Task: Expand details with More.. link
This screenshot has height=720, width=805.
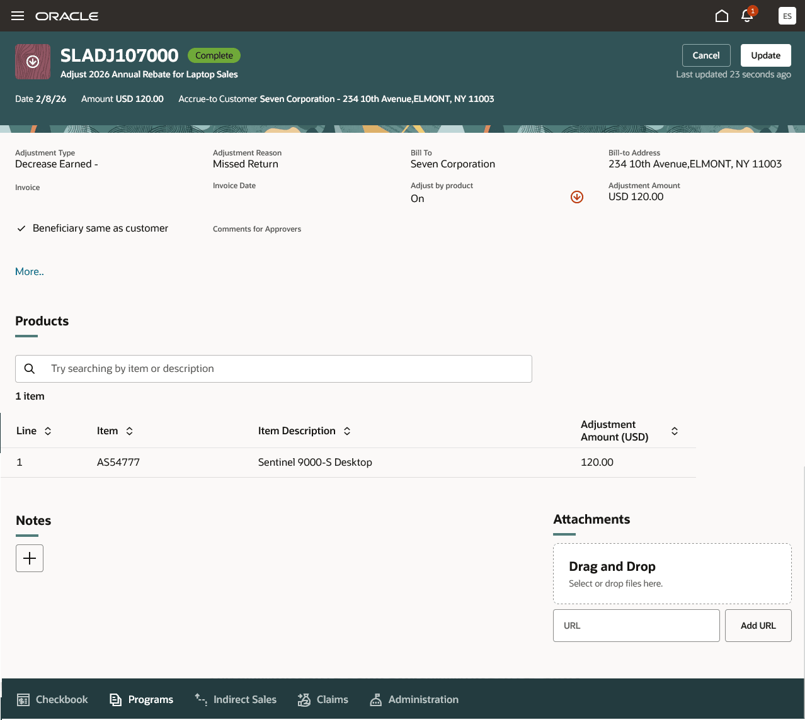Action: pos(30,272)
